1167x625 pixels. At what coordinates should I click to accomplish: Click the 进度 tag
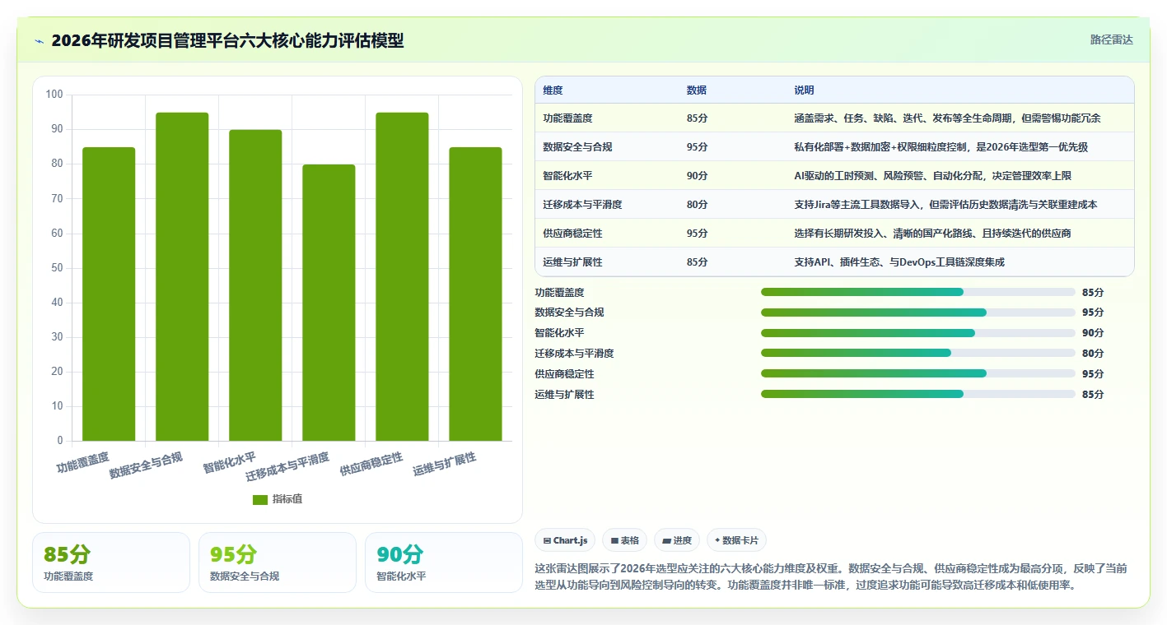coord(677,540)
